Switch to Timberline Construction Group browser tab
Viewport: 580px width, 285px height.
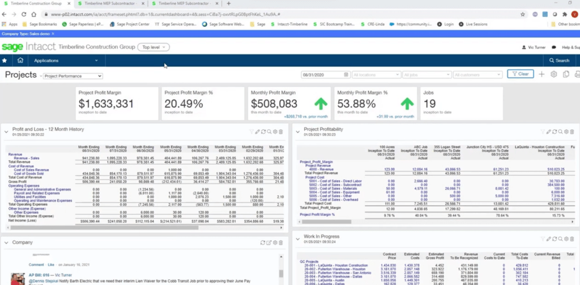(x=36, y=3)
